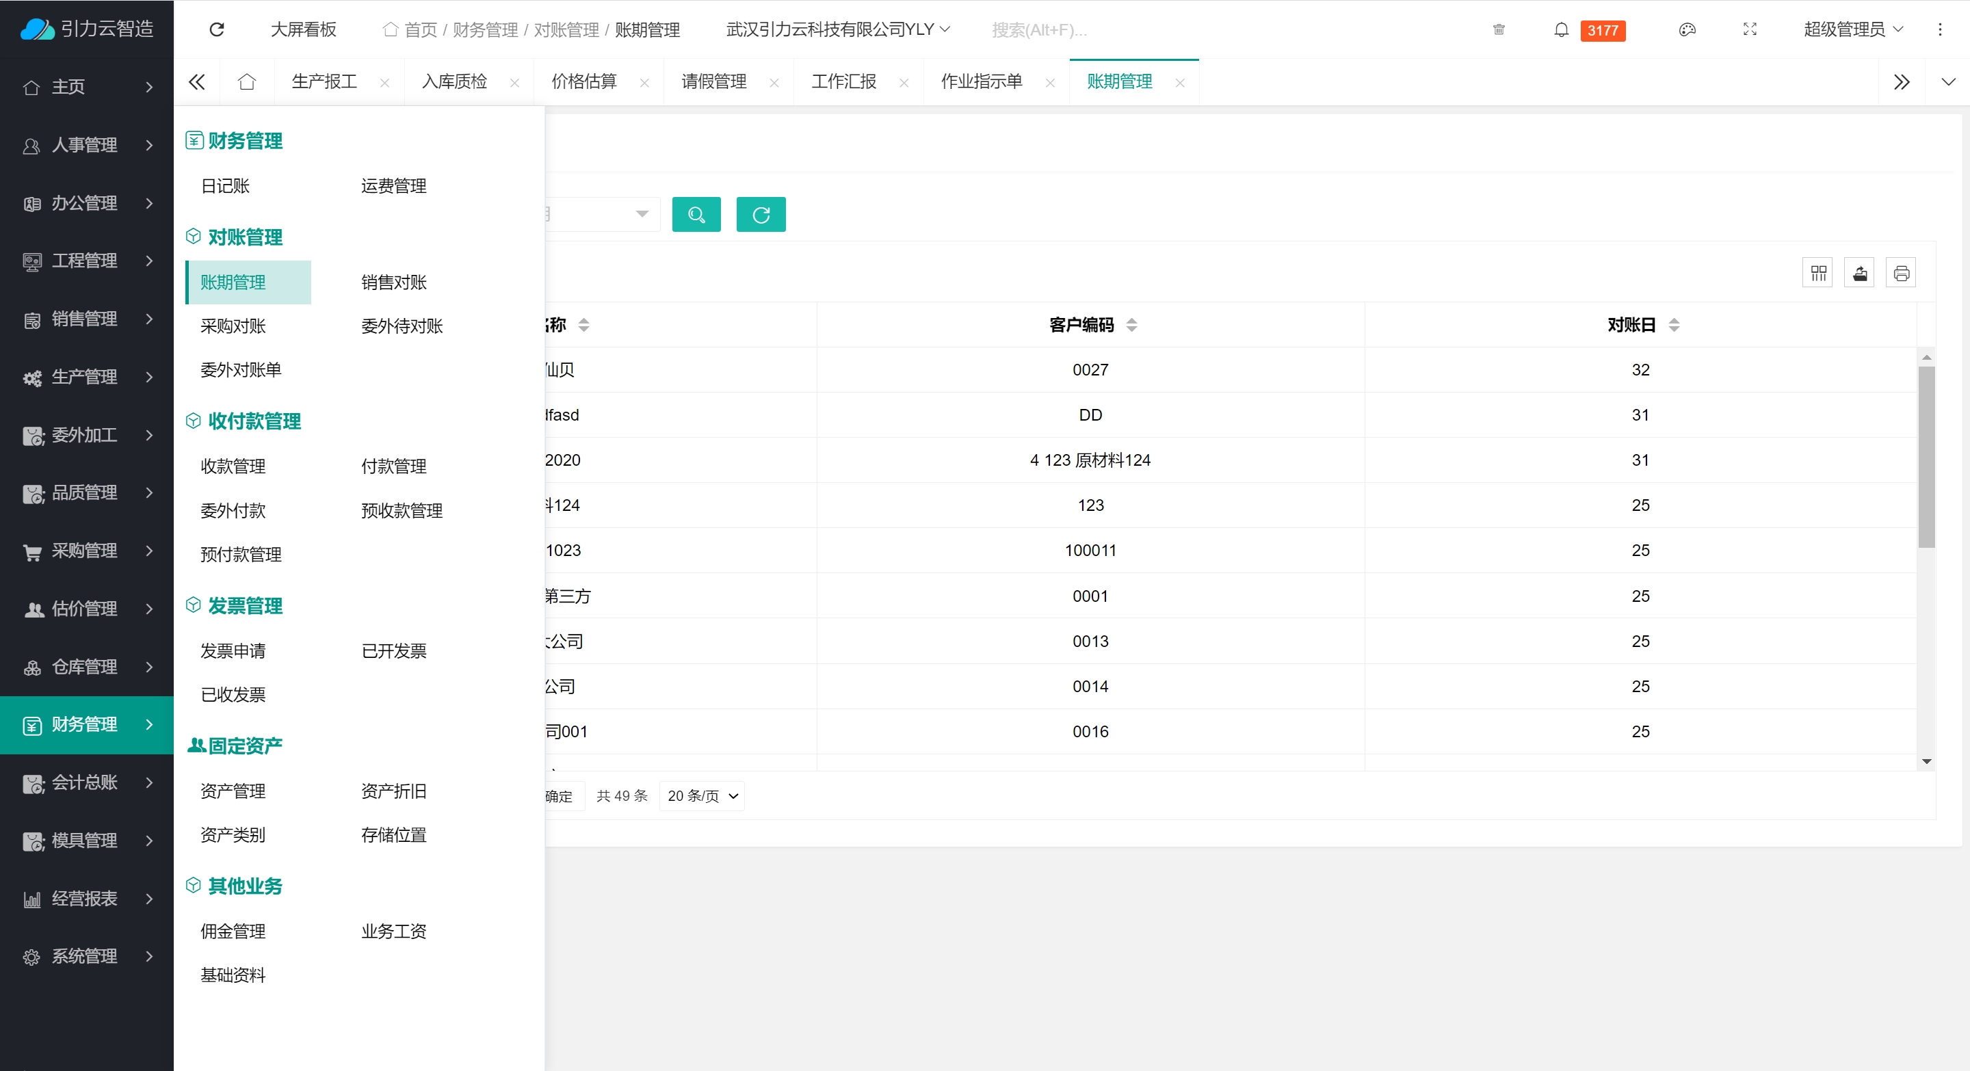Toggle fullscreen mode icon

click(x=1749, y=30)
